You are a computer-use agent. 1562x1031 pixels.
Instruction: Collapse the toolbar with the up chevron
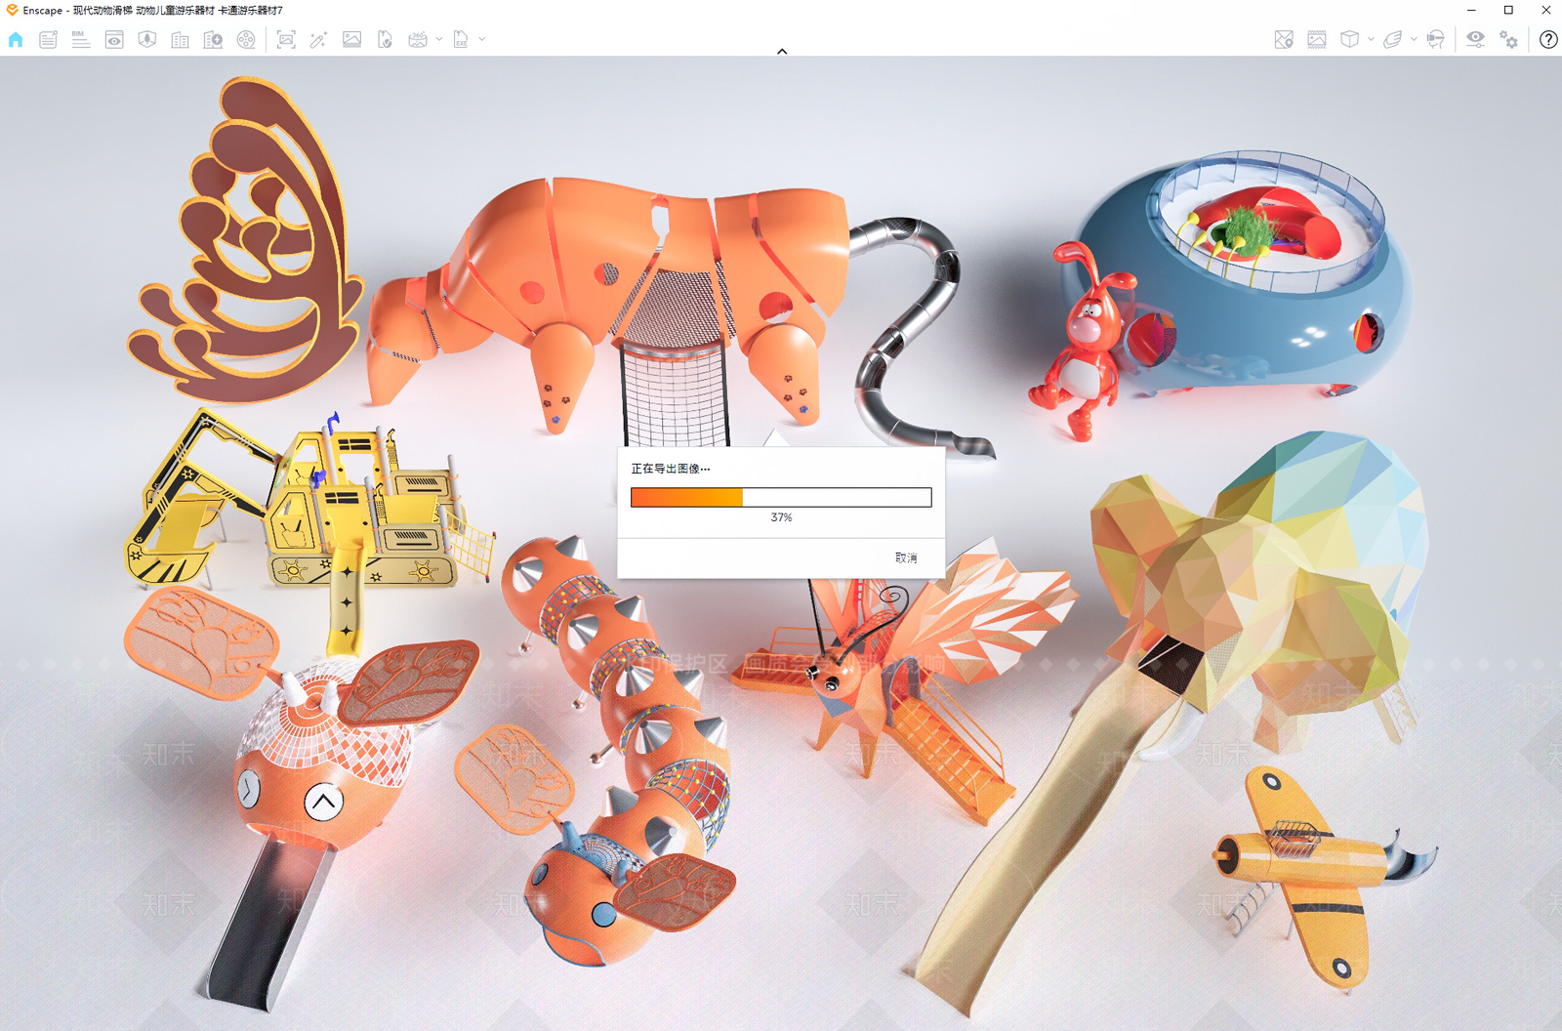point(782,51)
